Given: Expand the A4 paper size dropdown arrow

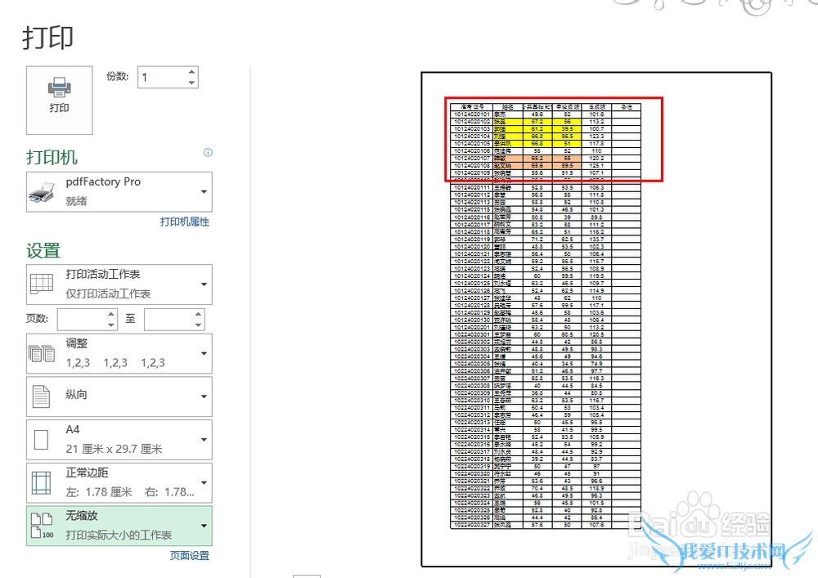Looking at the screenshot, I should [203, 440].
